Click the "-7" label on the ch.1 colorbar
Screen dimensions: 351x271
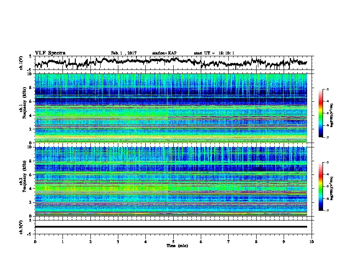327,137
